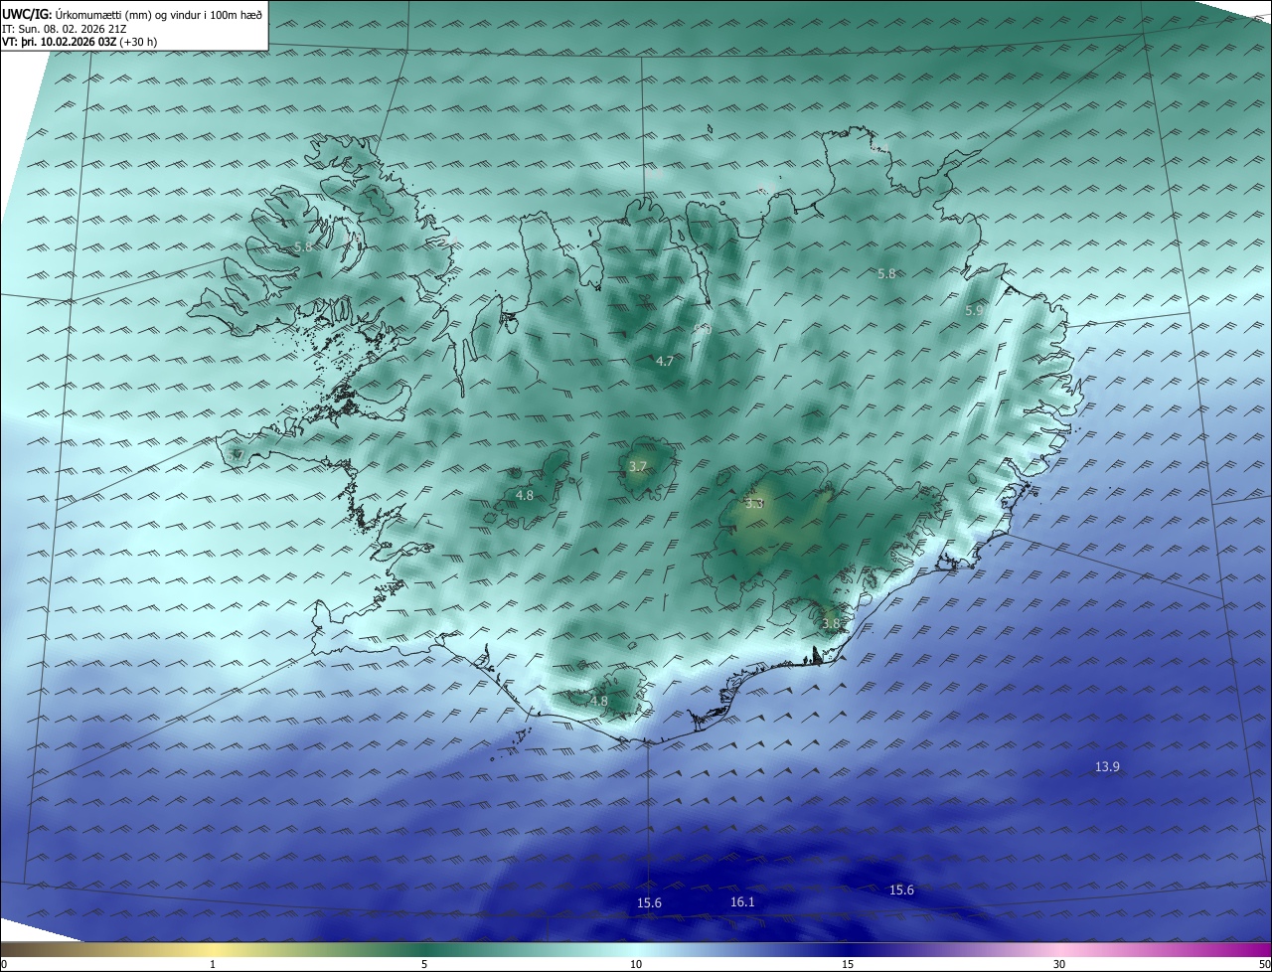Screen dimensions: 1272x972
Task: Click the 50 tick on the colour scale
Action: (1264, 964)
